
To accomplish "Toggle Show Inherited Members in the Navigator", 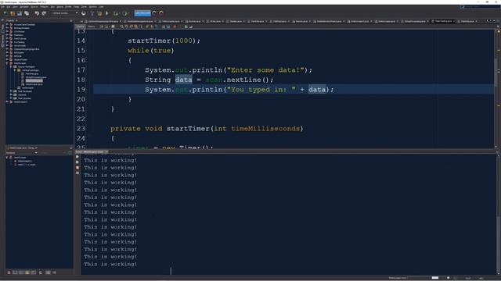I will tap(9, 272).
